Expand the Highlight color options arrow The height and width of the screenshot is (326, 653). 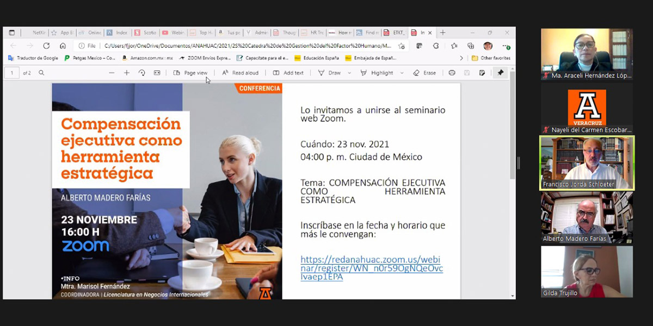[402, 73]
